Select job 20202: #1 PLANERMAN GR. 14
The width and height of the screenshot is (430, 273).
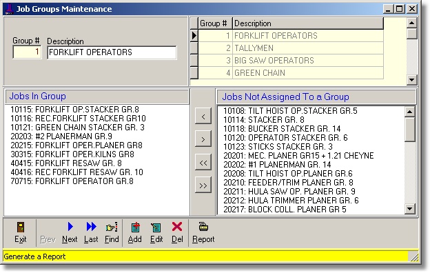point(277,165)
